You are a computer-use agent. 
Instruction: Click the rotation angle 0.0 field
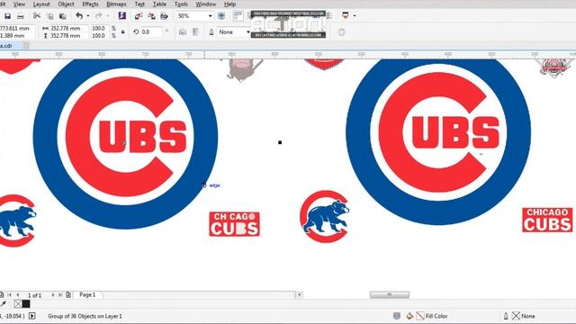click(151, 32)
